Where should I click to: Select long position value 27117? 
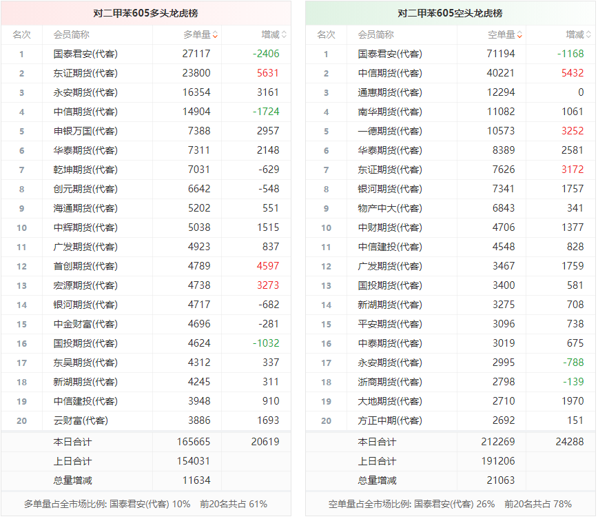[196, 54]
